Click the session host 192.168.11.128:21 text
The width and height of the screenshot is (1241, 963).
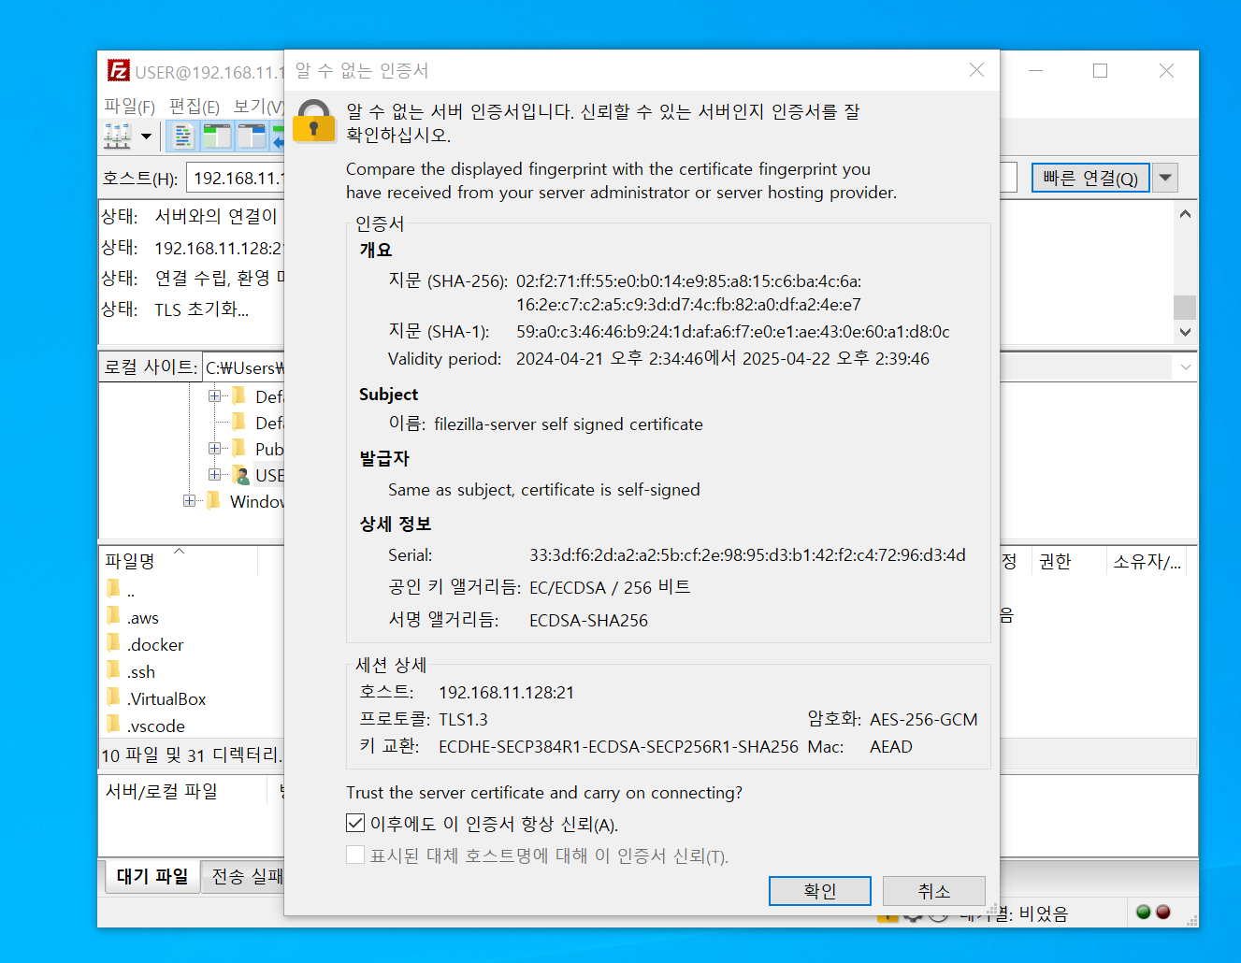506,692
